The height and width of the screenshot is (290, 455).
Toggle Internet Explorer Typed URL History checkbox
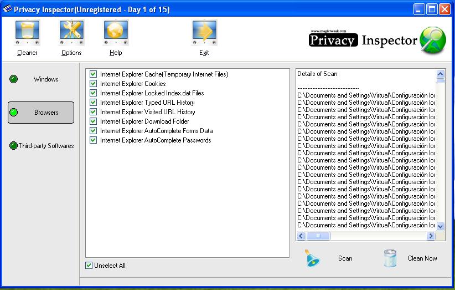click(93, 102)
